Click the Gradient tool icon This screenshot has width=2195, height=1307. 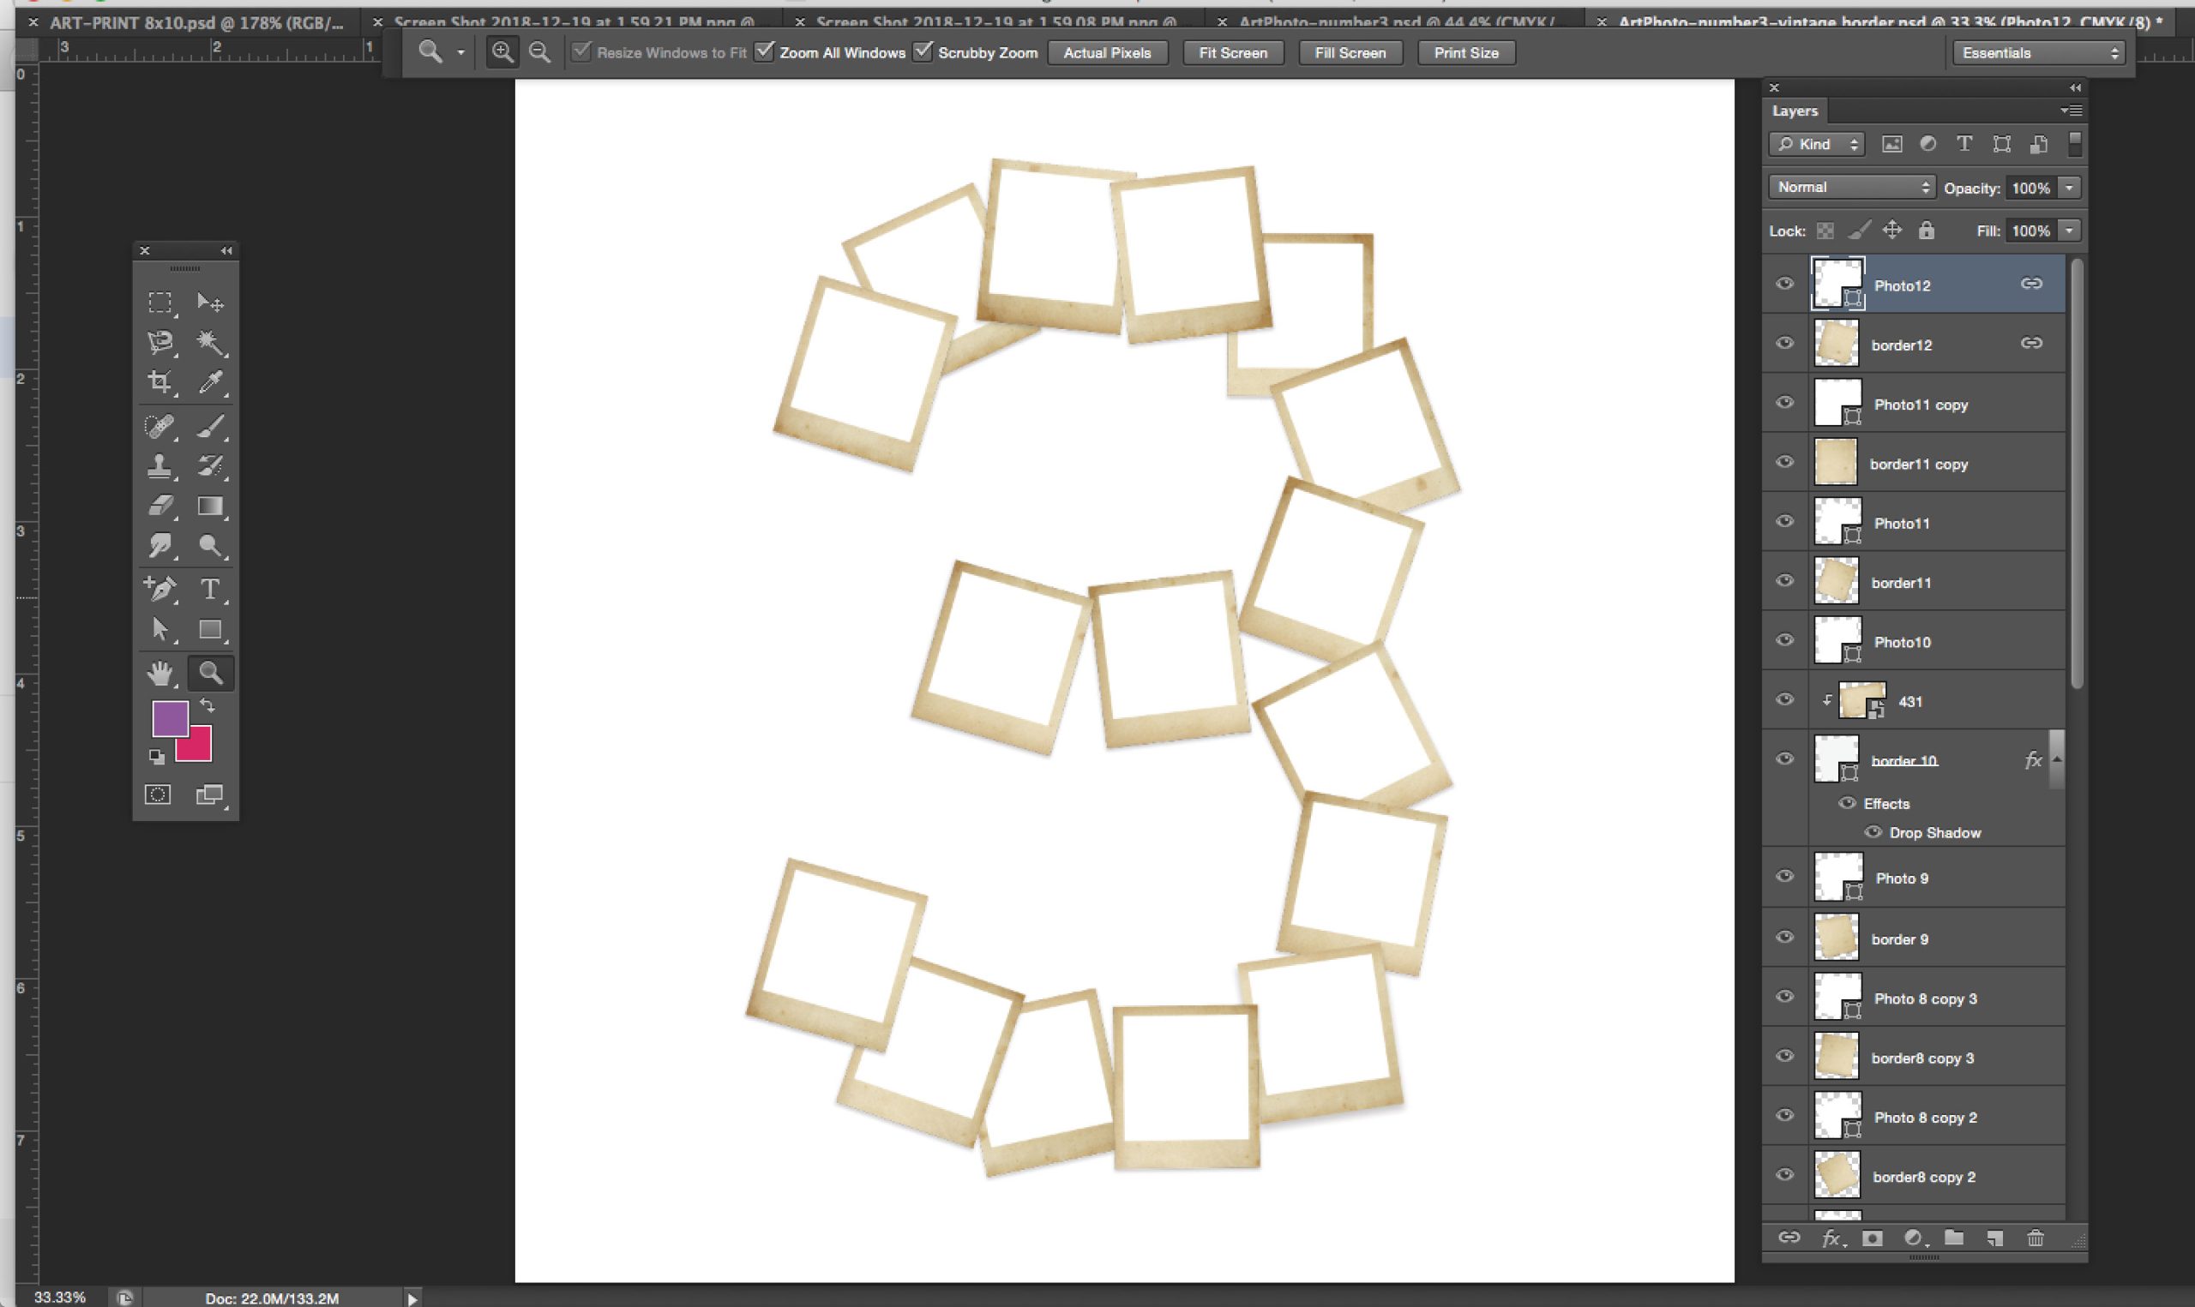pos(209,506)
